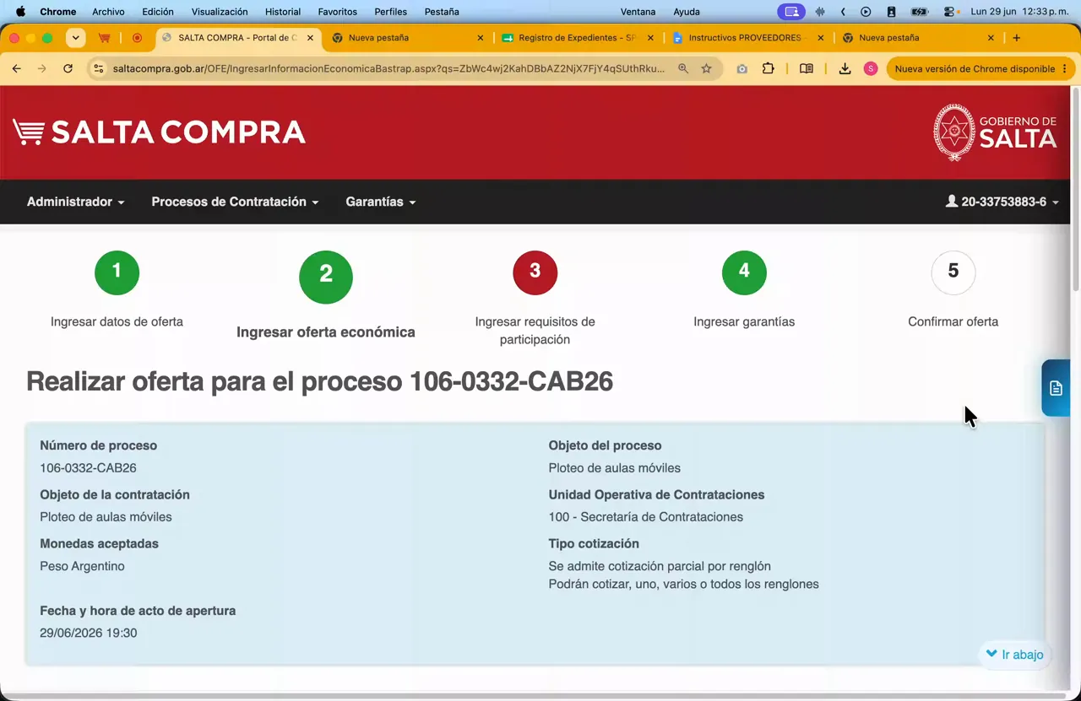Open Control Center in the menu bar
The image size is (1081, 701).
click(x=950, y=12)
